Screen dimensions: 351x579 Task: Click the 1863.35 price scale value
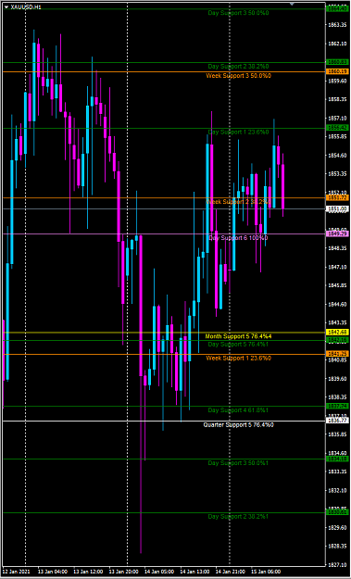(338, 25)
